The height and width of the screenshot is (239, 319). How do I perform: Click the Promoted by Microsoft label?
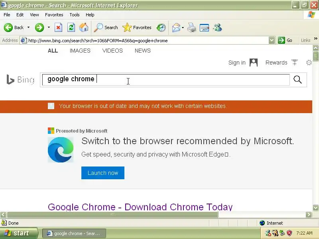pos(82,131)
